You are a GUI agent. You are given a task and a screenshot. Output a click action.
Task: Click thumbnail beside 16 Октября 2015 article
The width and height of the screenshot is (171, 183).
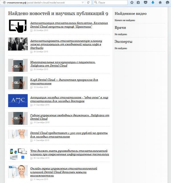[18, 83]
